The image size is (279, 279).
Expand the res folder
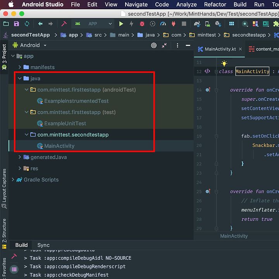point(20,168)
